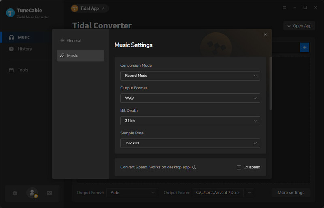Click the browse folder ellipsis button
The height and width of the screenshot is (208, 324).
tap(249, 193)
